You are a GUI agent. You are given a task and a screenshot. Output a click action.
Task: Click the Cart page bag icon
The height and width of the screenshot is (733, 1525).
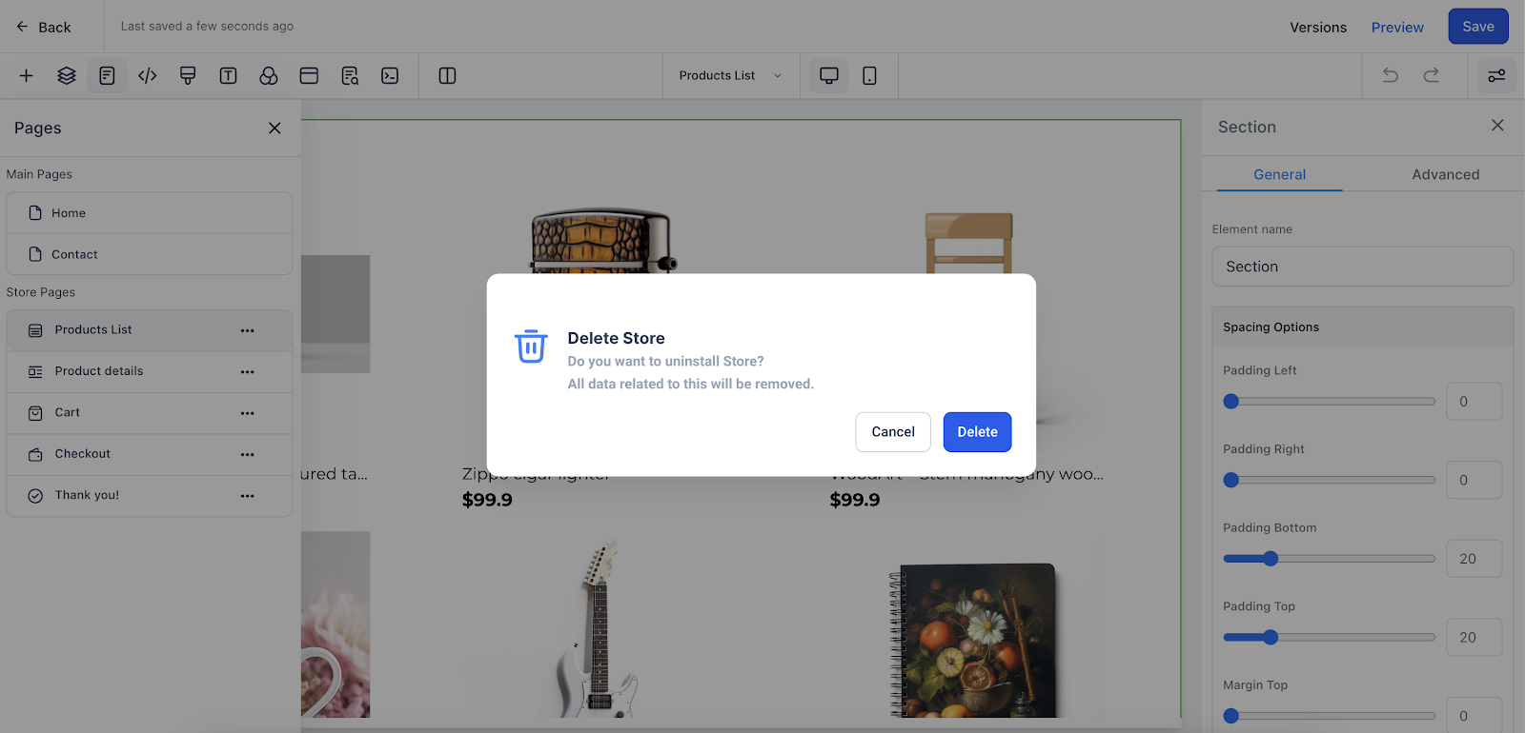[35, 413]
